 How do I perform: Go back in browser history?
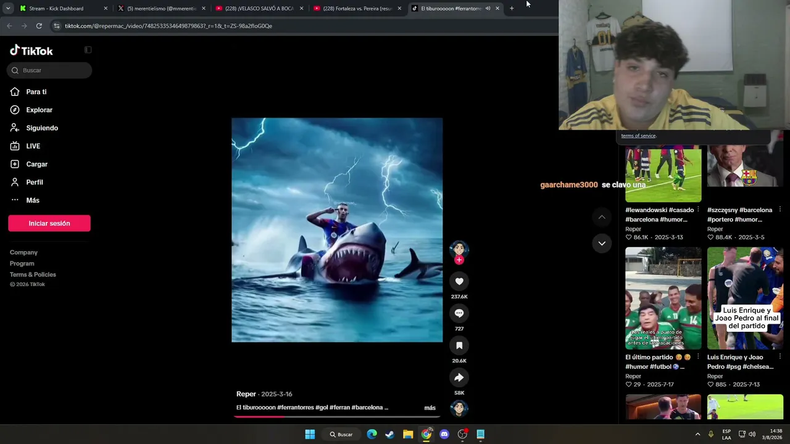coord(9,26)
